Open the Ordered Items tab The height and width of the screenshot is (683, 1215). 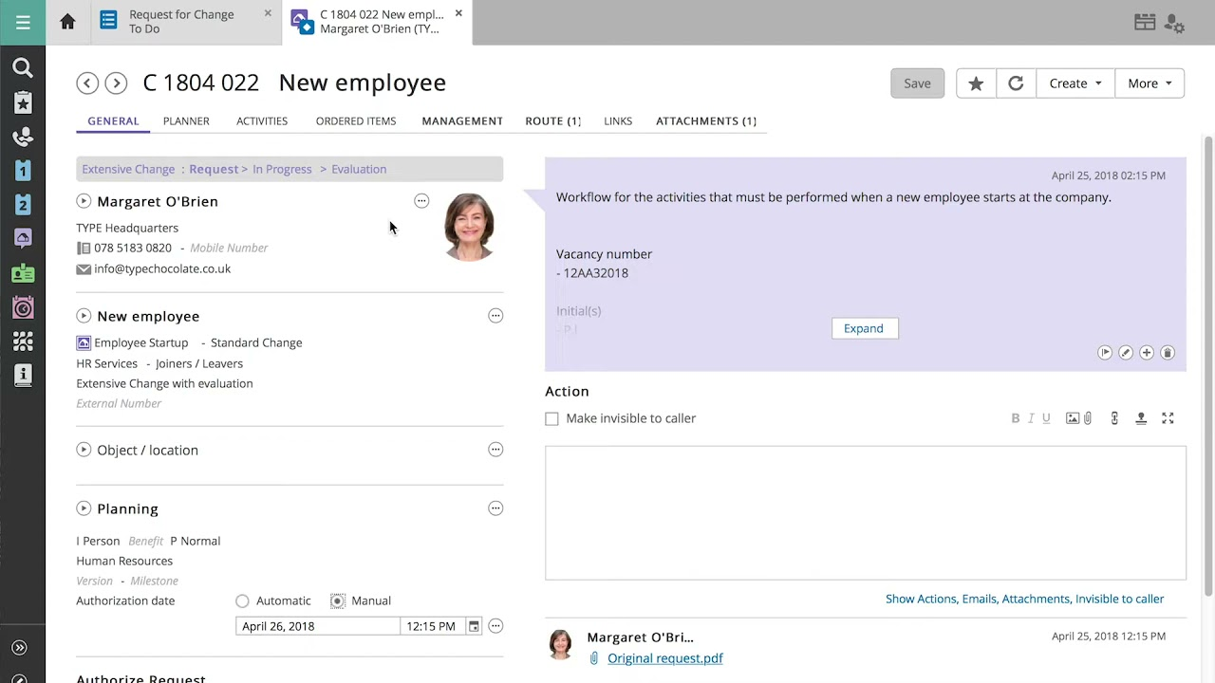356,121
